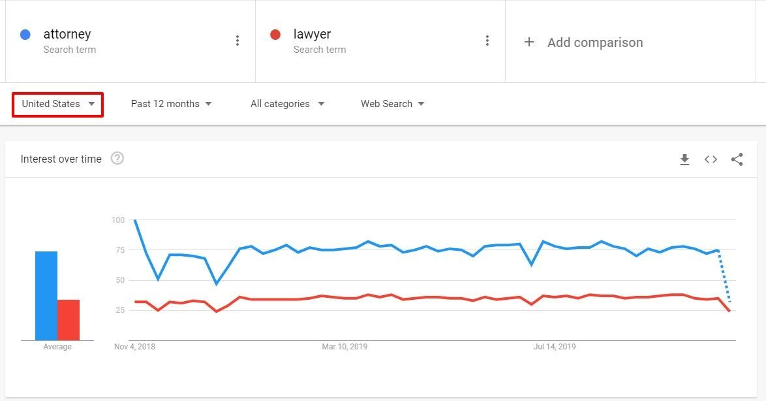Screen dimensions: 766x401
Task: Click the dotted end of attorney line
Action: [x=724, y=276]
